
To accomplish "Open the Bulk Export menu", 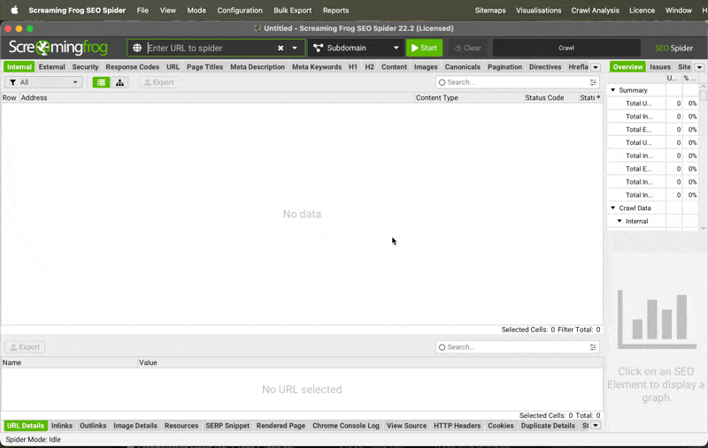I will pyautogui.click(x=292, y=11).
